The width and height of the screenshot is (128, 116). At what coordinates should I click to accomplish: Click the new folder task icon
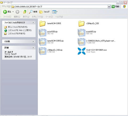tap(6, 27)
